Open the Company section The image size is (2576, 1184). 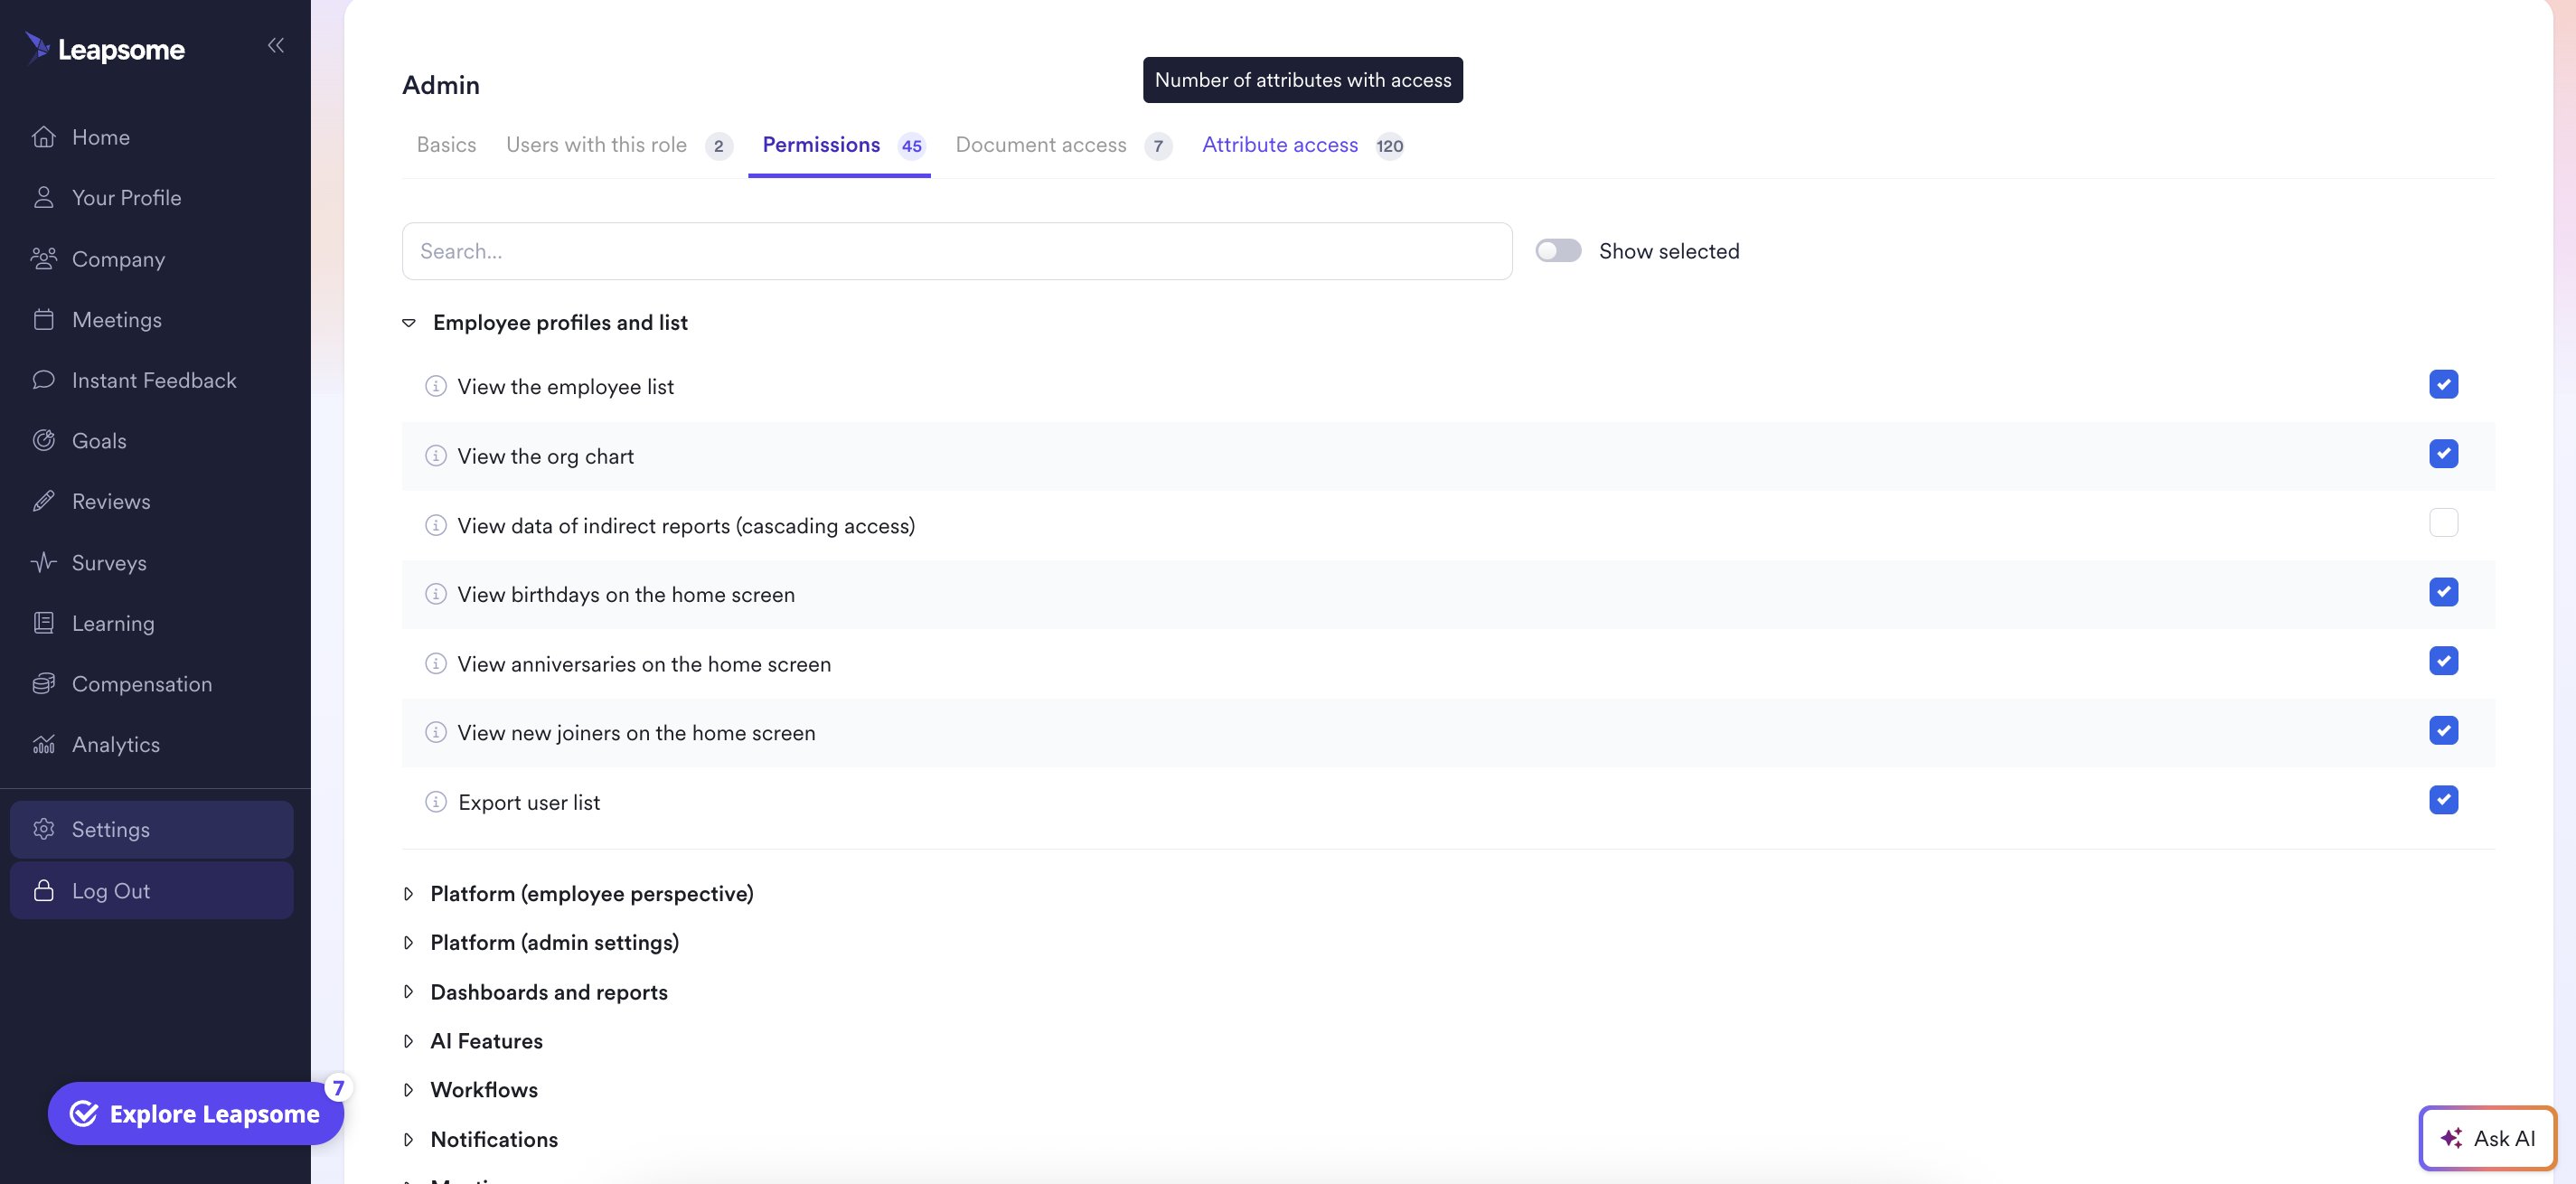pos(118,259)
